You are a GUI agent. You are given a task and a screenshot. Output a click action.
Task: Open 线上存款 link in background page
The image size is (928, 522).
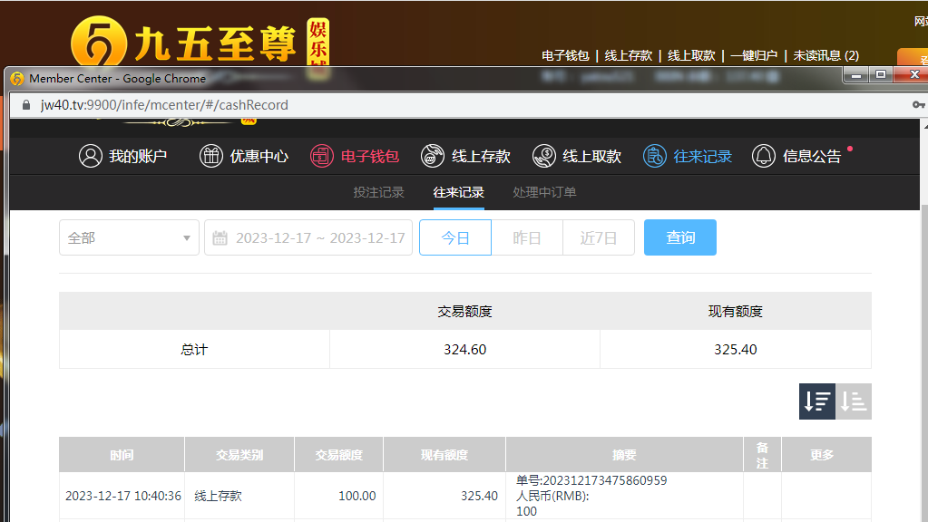628,55
